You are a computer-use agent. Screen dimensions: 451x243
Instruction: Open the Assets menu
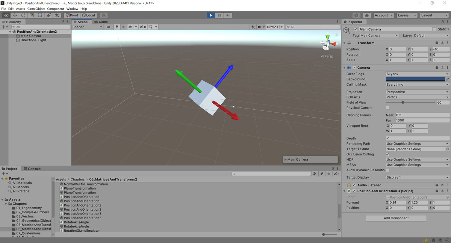coord(20,9)
